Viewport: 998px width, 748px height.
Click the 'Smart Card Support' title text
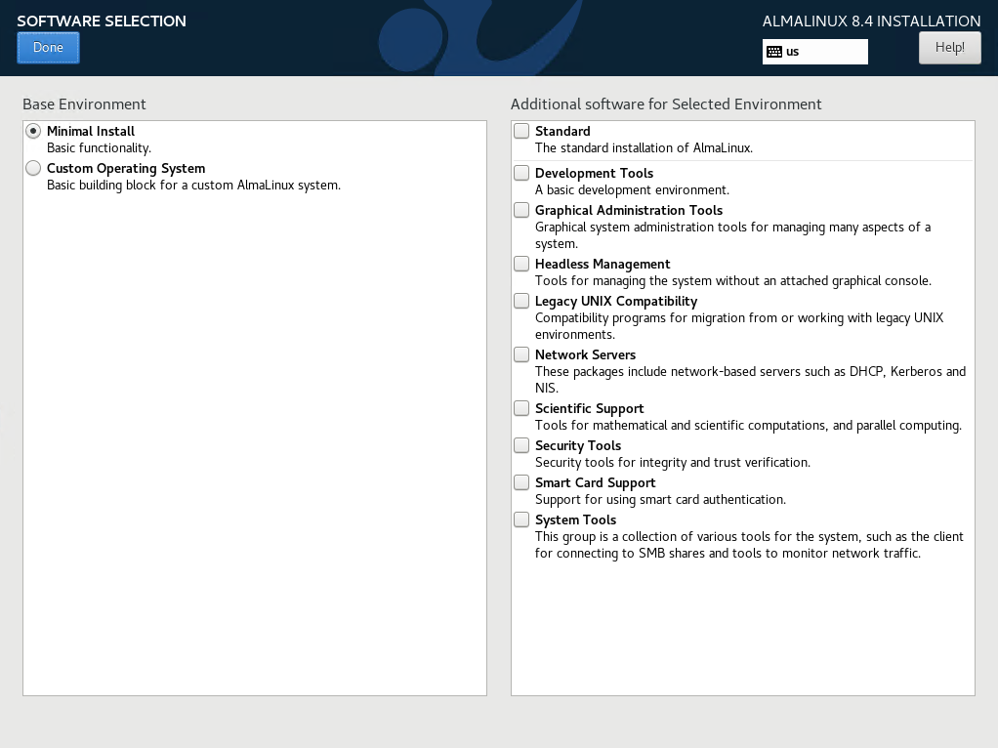tap(595, 482)
